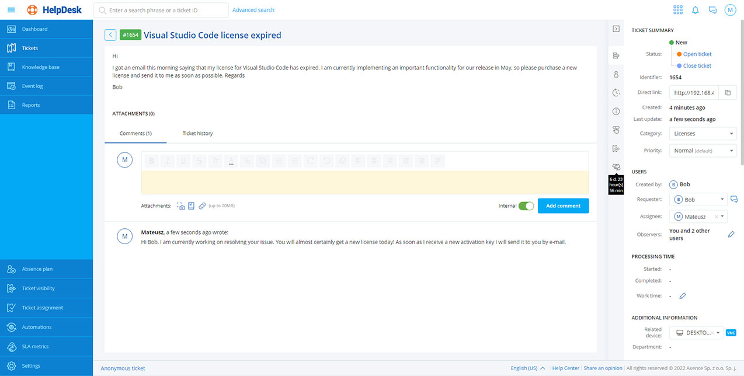Switch to the Comments (1) tab
The height and width of the screenshot is (376, 744).
point(135,134)
